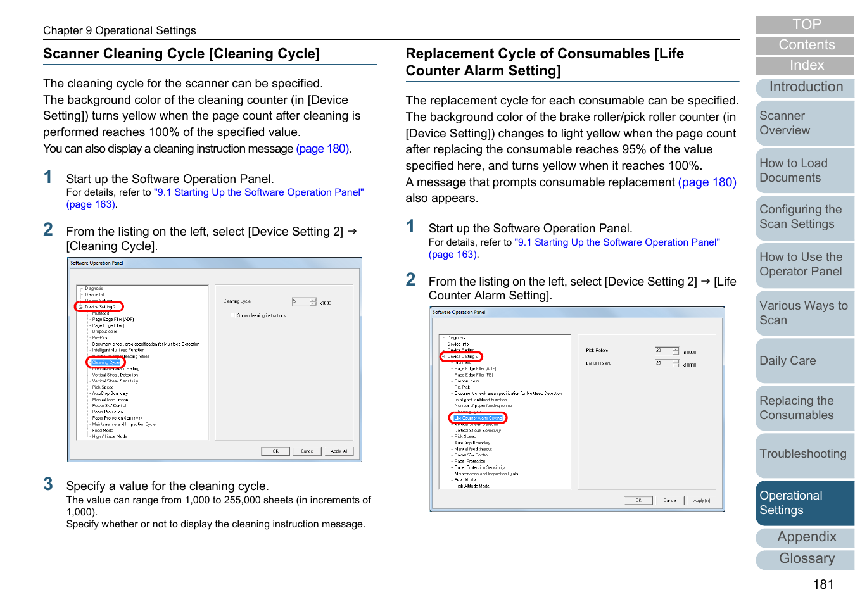Click Apply (A) in the Cleaning Cycle dialog
This screenshot has height=604, width=855.
pos(339,451)
